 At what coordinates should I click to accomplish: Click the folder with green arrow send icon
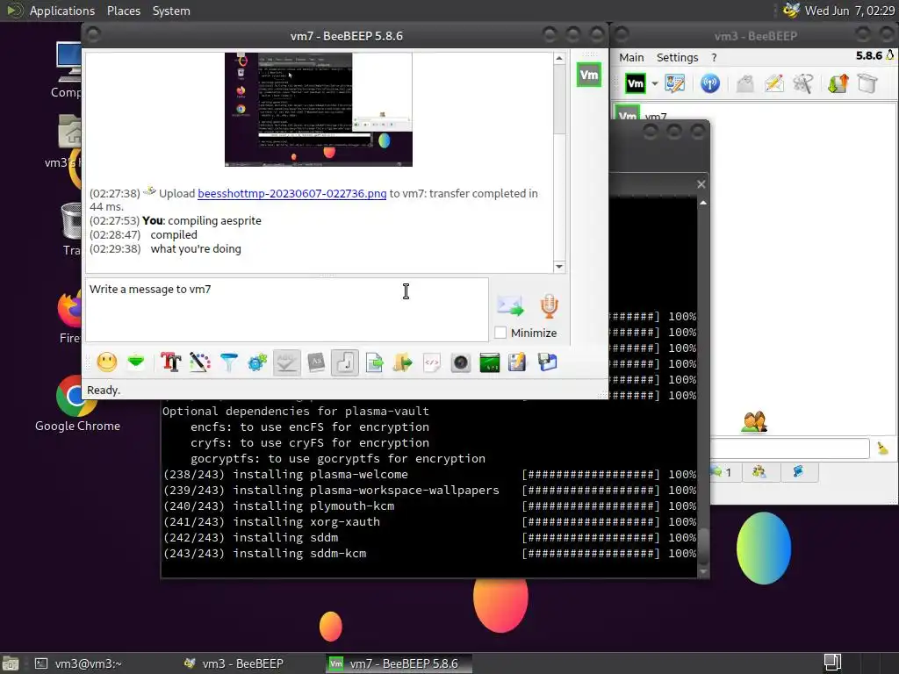coord(402,362)
